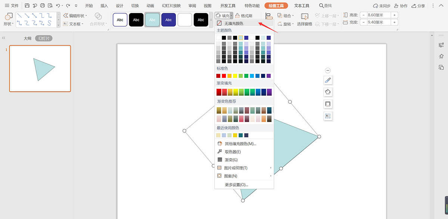Switch to the 幻灯片放映 tab
Image resolution: width=448 pixels, height=219 pixels.
[x=171, y=6]
